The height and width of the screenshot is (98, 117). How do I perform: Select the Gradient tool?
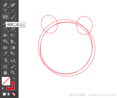click(x=13, y=48)
